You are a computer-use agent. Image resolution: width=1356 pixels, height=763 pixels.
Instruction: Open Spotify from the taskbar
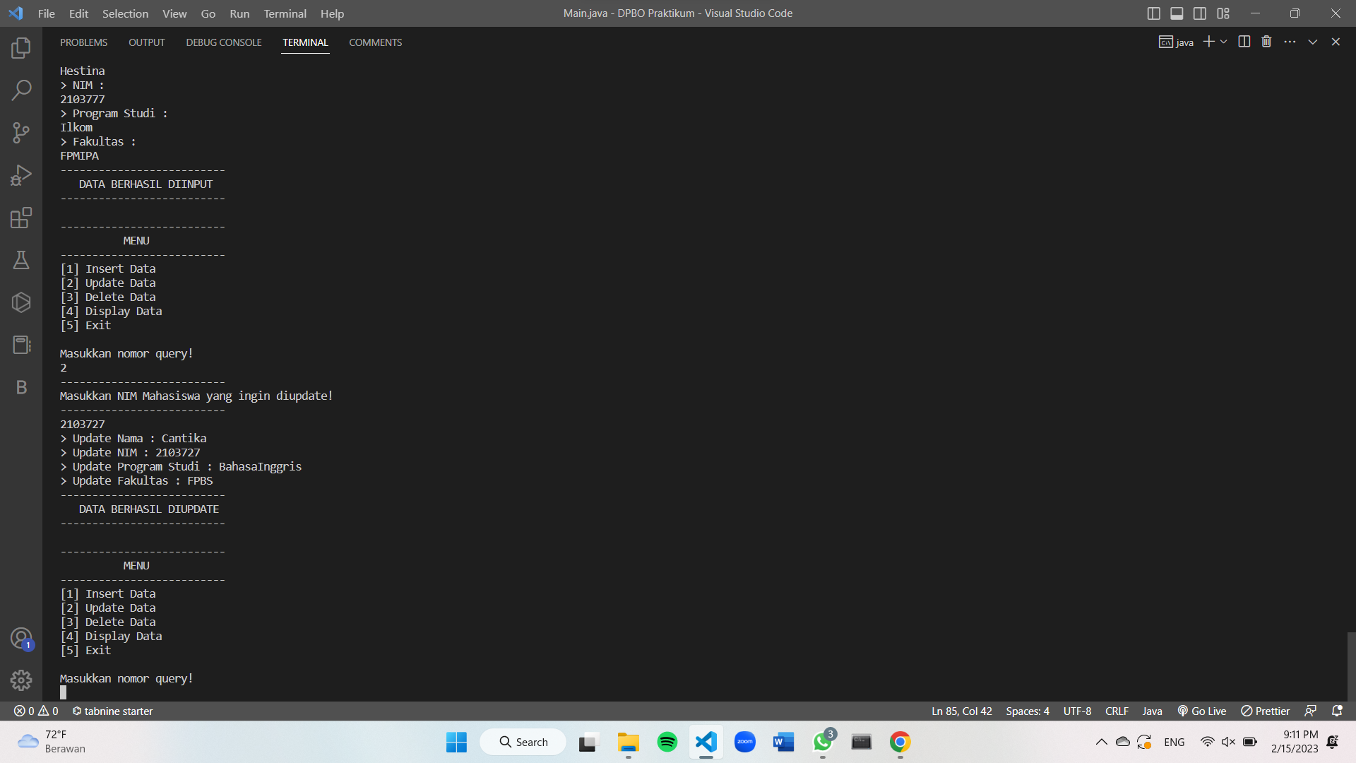pos(667,742)
